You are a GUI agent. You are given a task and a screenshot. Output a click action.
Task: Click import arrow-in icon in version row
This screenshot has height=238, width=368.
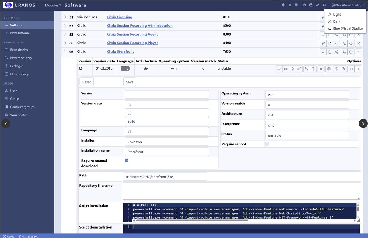coord(351,69)
